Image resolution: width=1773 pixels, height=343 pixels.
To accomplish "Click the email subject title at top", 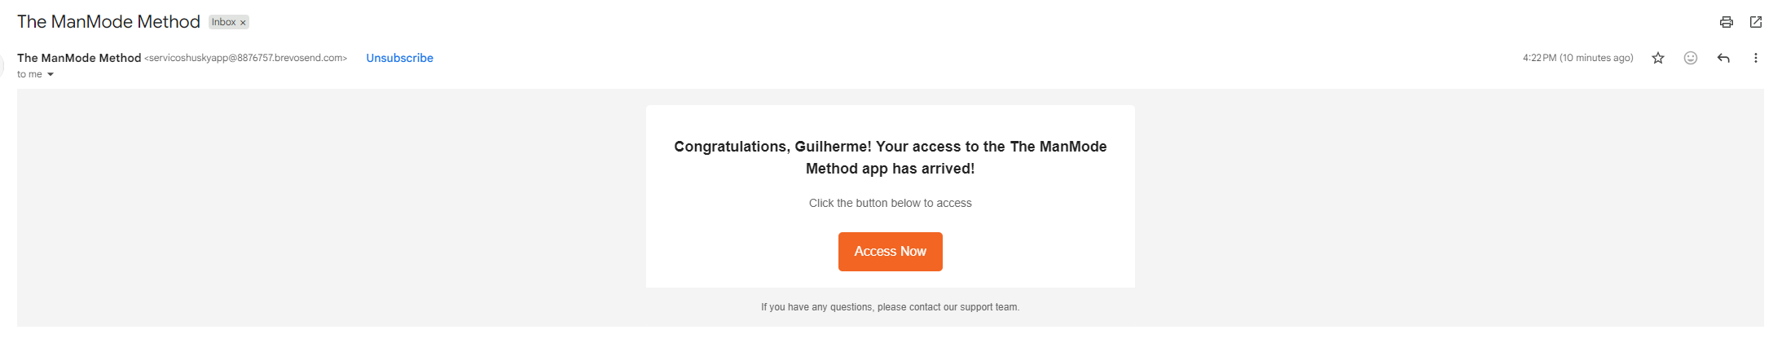I will 108,22.
